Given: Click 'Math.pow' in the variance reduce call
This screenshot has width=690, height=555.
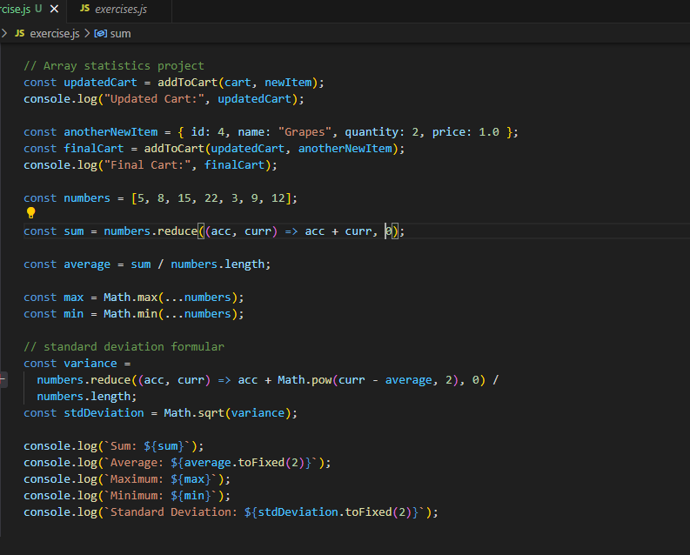Looking at the screenshot, I should (305, 380).
